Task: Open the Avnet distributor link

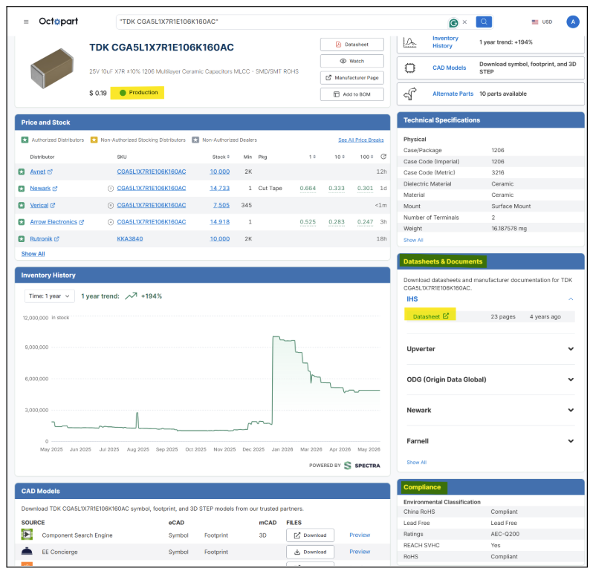Action: [41, 172]
